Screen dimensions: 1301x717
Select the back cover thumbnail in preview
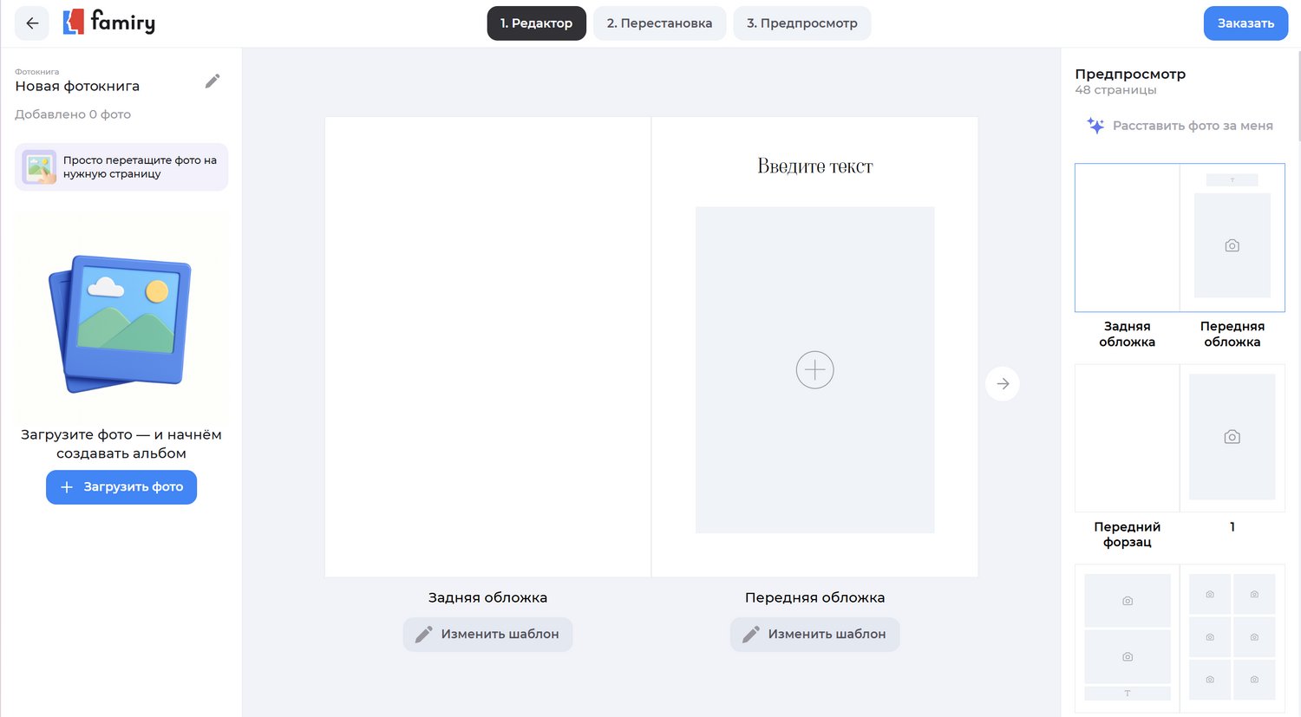[1127, 238]
